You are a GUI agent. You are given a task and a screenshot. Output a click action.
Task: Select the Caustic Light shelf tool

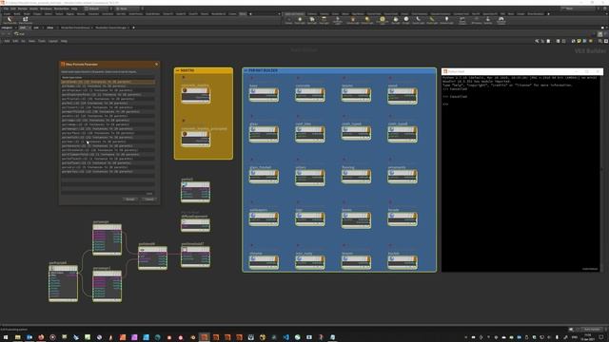[x=419, y=20]
